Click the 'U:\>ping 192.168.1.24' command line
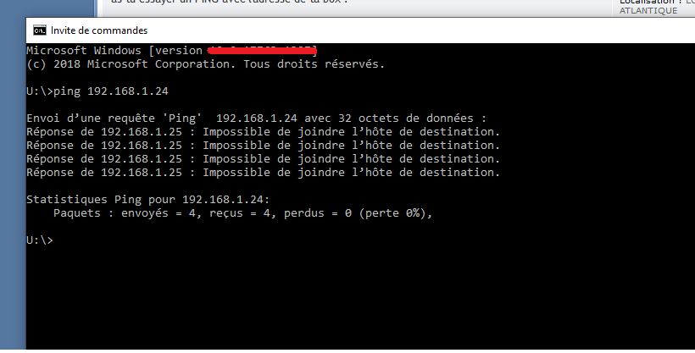Screen dimensions: 695x353 (97, 91)
